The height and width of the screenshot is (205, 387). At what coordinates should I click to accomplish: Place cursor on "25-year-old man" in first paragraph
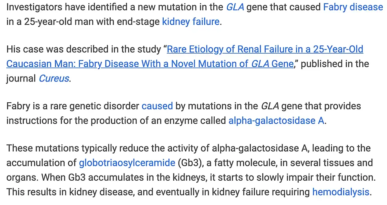coord(56,21)
